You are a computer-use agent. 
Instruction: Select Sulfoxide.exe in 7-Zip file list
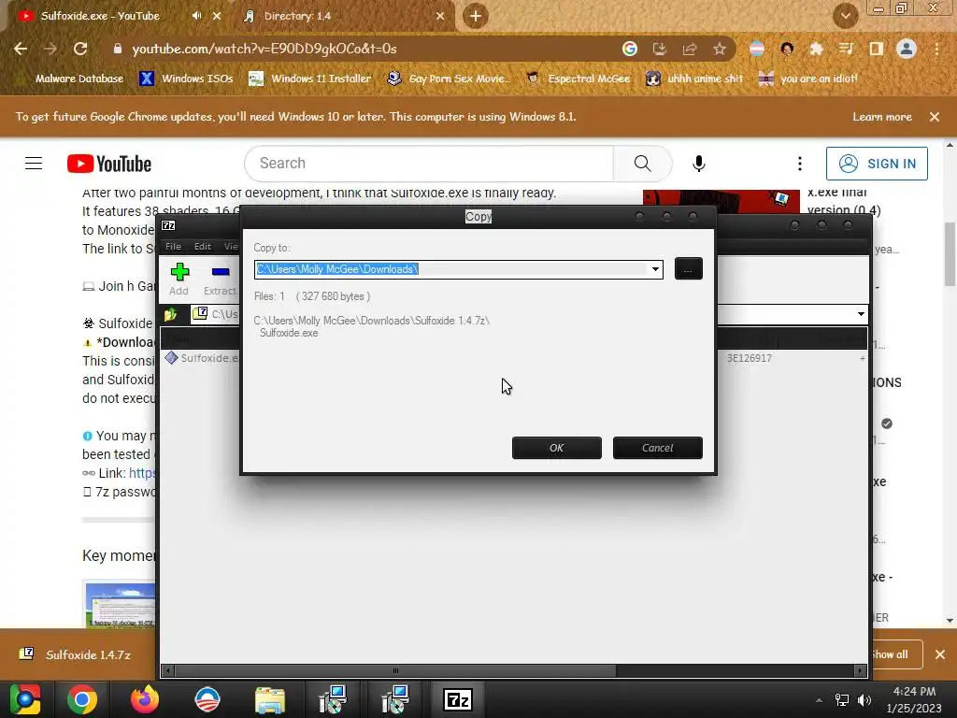click(203, 358)
